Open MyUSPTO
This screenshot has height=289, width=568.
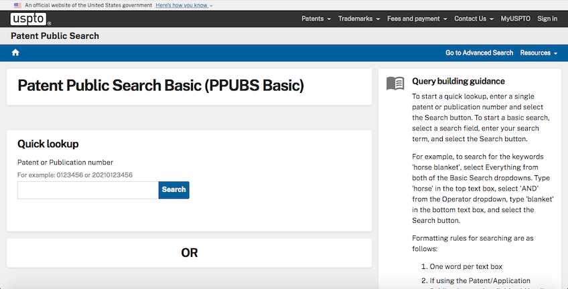516,19
